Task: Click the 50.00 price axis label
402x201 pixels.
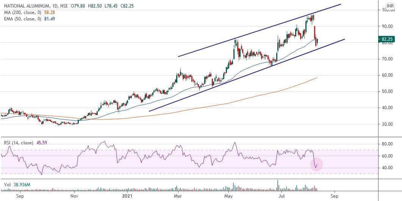Action: pos(388,91)
